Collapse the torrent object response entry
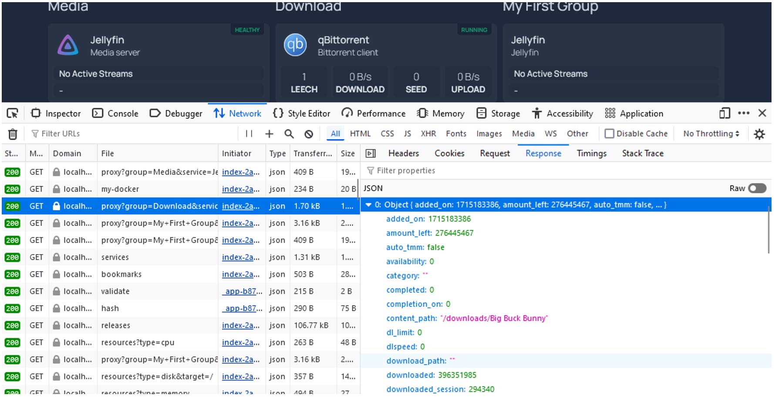Screen dimensions: 775x398 [369, 205]
